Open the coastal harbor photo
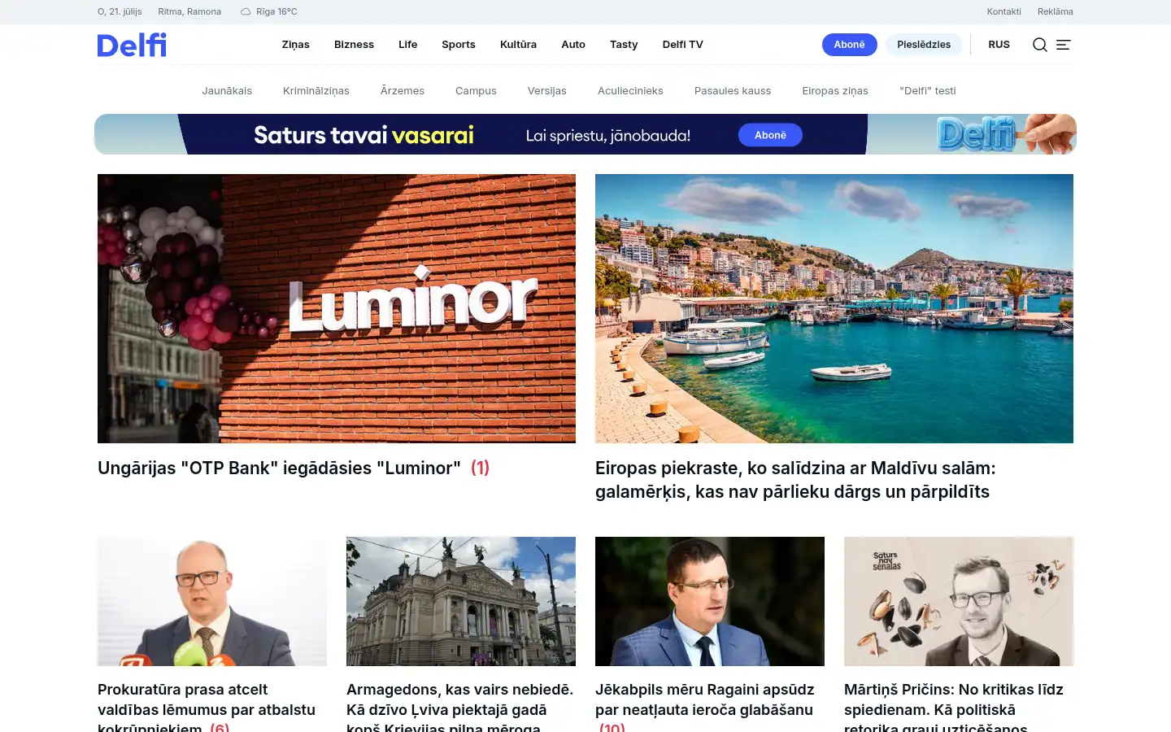 (x=834, y=308)
